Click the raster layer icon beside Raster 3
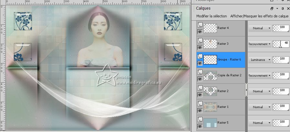The image size is (290, 132). click(x=200, y=41)
